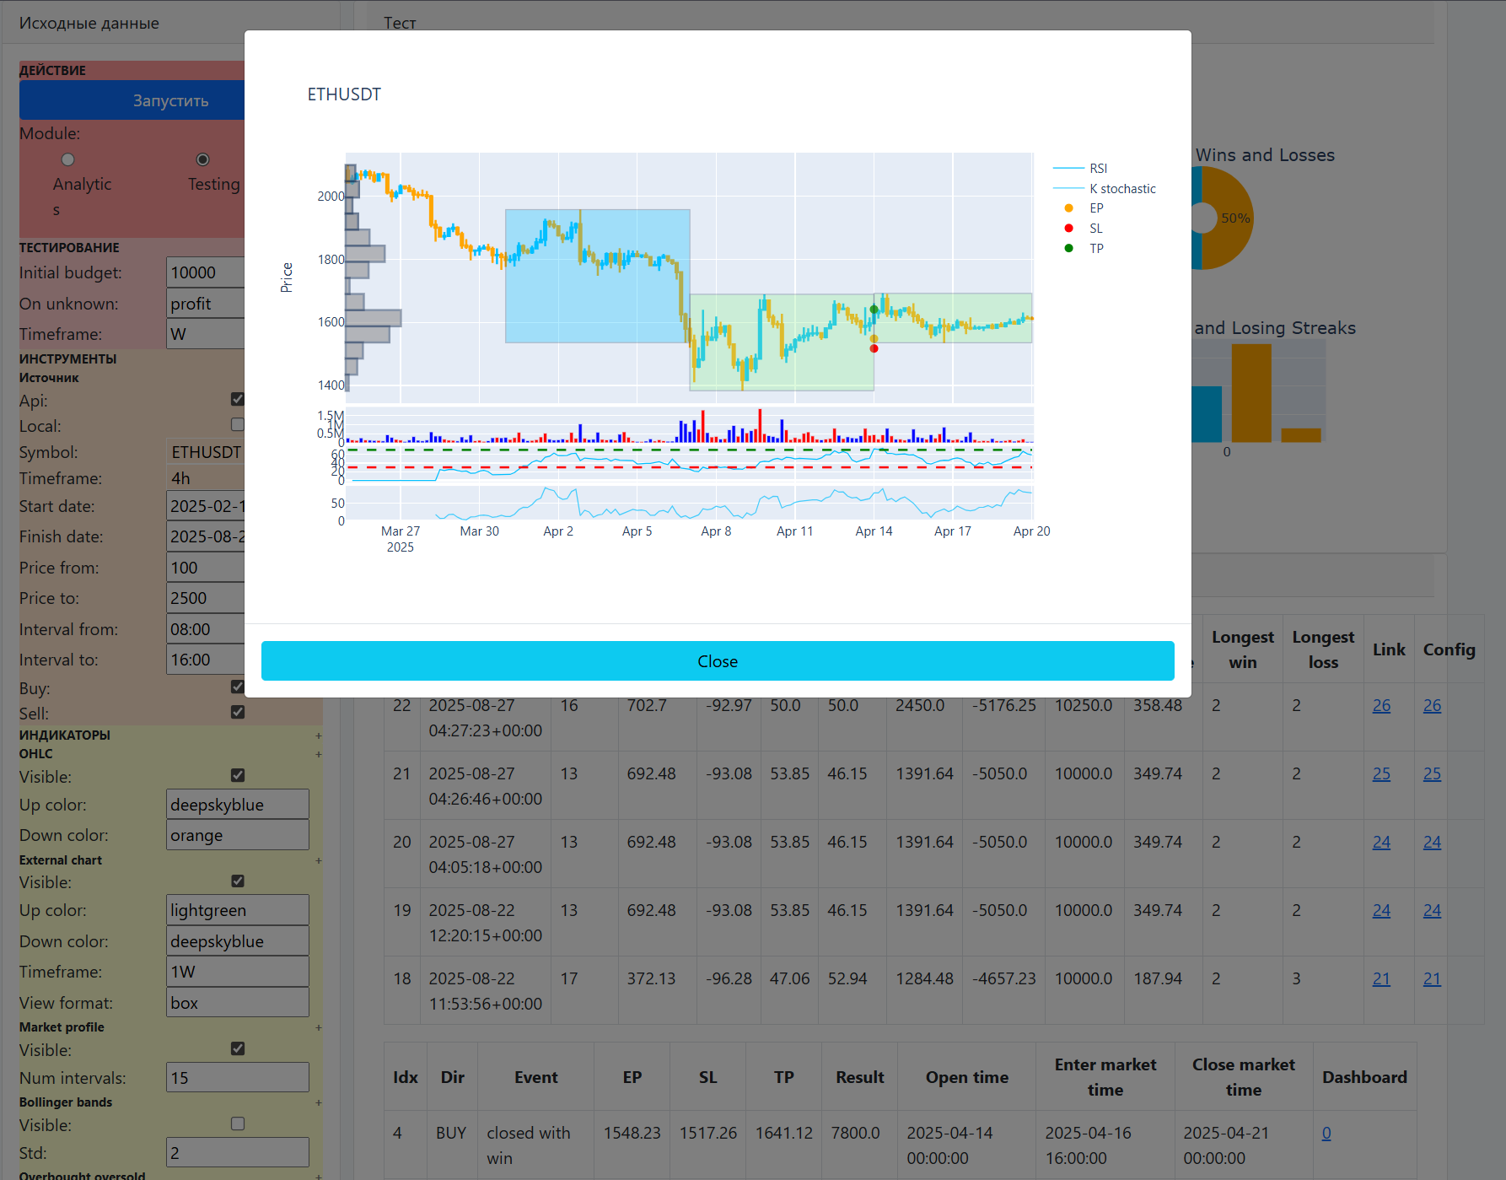Open the View format box dropdown
The width and height of the screenshot is (1506, 1180).
pos(237,1003)
